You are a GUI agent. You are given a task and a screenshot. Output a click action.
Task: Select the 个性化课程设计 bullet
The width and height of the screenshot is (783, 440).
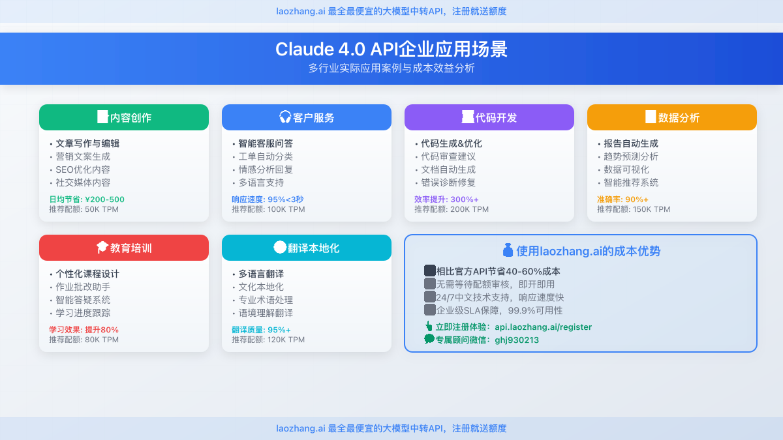tap(84, 274)
